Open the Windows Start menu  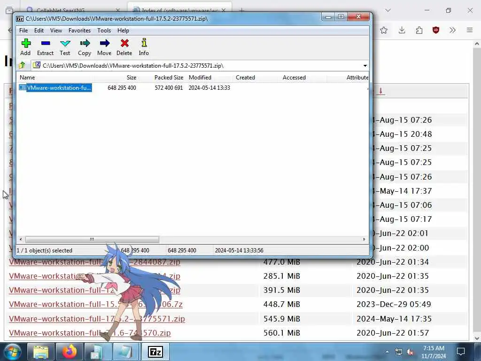[12, 352]
